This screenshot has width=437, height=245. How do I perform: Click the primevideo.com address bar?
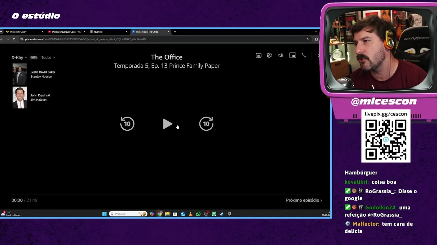[x=164, y=39]
